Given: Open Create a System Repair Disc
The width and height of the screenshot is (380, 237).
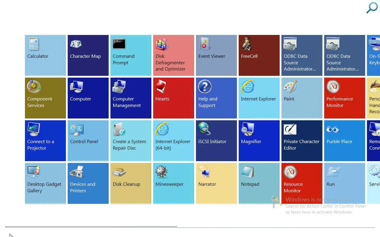Looking at the screenshot, I should click(131, 141).
